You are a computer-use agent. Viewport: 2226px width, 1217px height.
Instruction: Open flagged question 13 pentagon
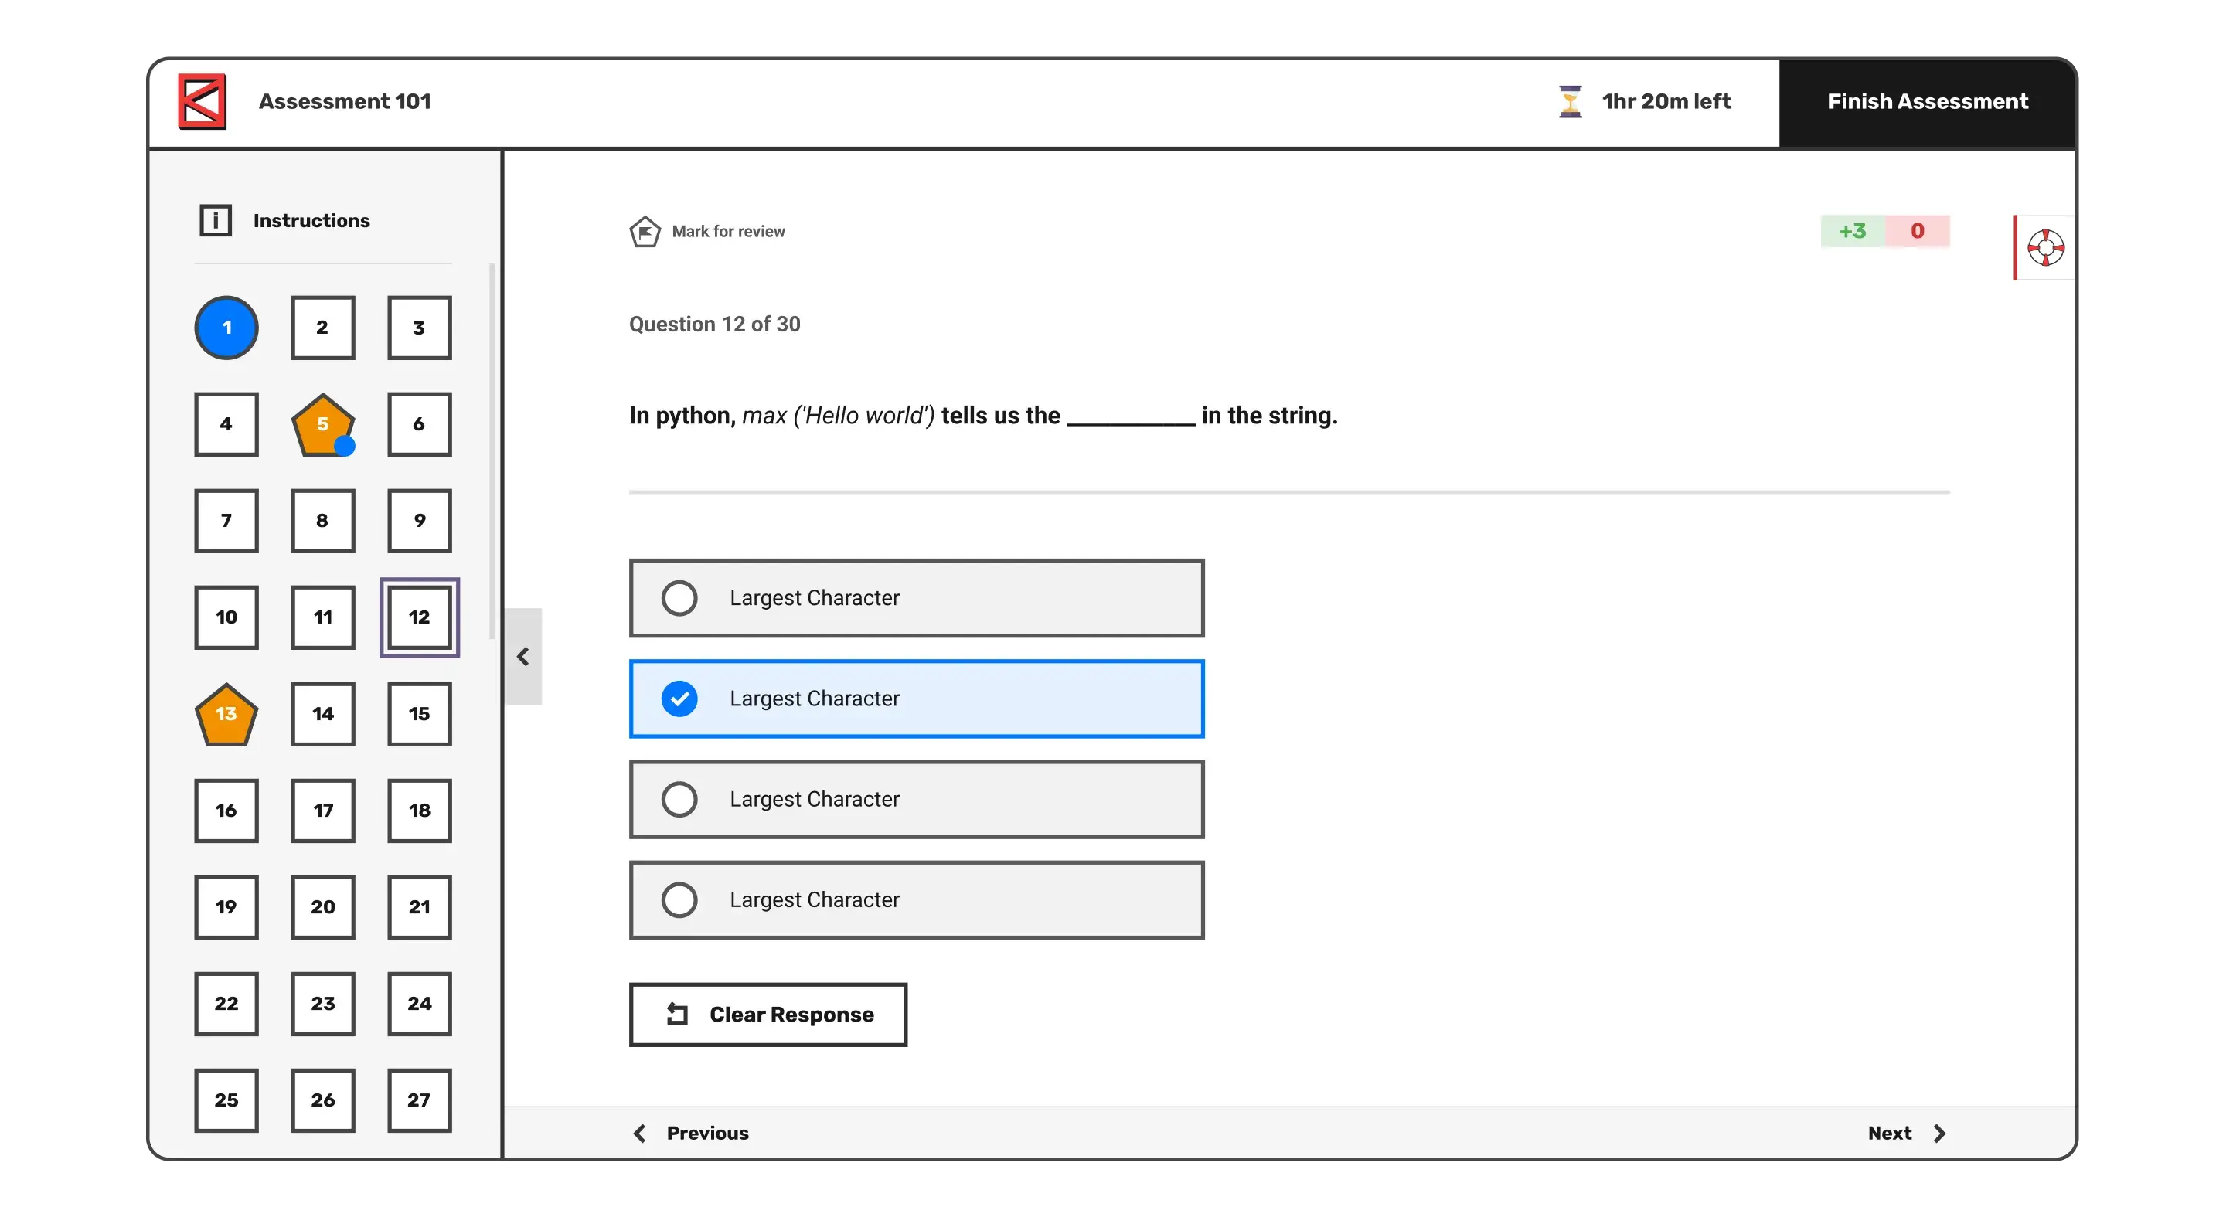pos(226,714)
